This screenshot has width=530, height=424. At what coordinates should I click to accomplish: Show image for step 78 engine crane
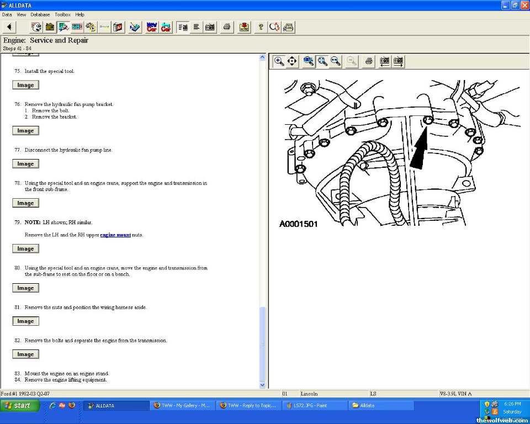click(25, 203)
